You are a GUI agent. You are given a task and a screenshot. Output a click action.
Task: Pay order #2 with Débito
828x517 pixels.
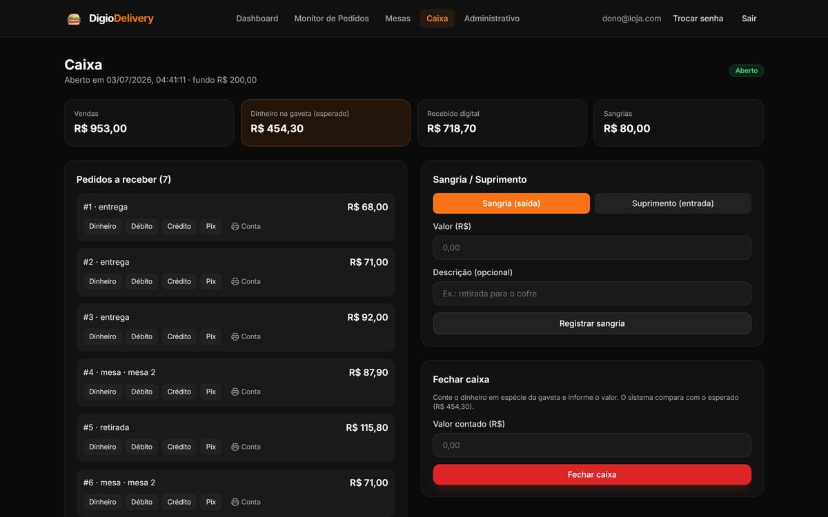point(141,281)
